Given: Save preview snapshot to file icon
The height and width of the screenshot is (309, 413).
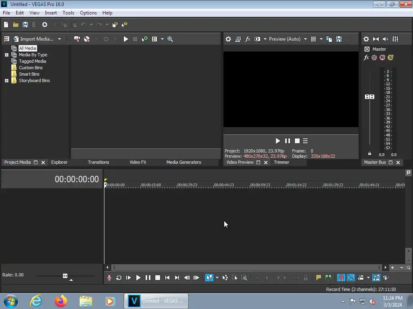Looking at the screenshot, I should 339,39.
